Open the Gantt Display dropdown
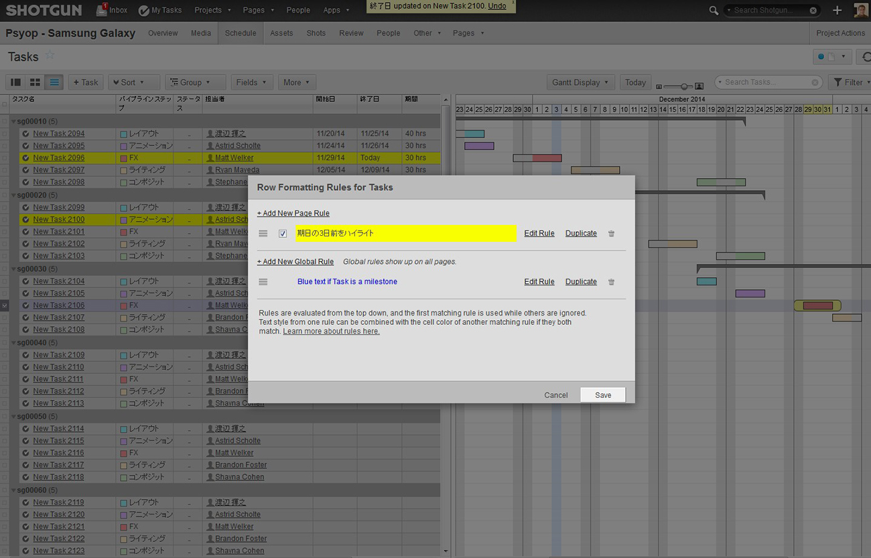 tap(580, 82)
